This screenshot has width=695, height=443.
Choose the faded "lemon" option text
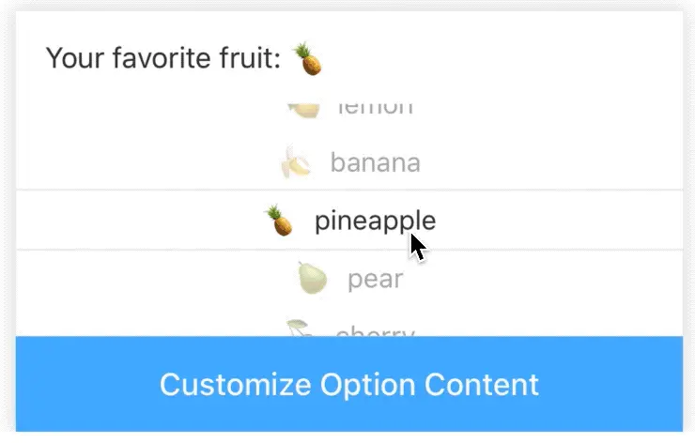[376, 110]
